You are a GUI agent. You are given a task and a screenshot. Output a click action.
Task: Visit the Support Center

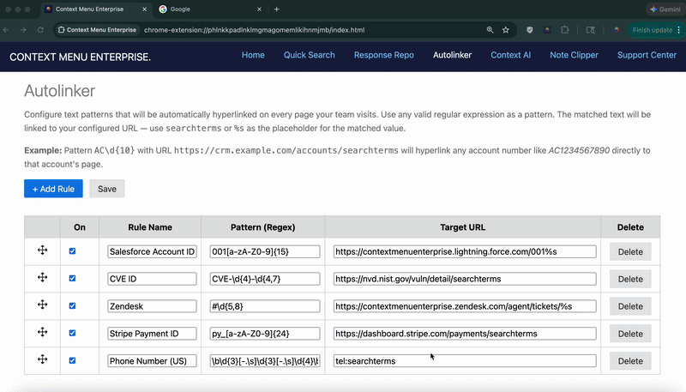(647, 55)
